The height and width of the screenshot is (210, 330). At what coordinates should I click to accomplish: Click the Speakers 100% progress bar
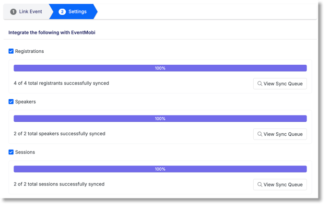point(160,118)
